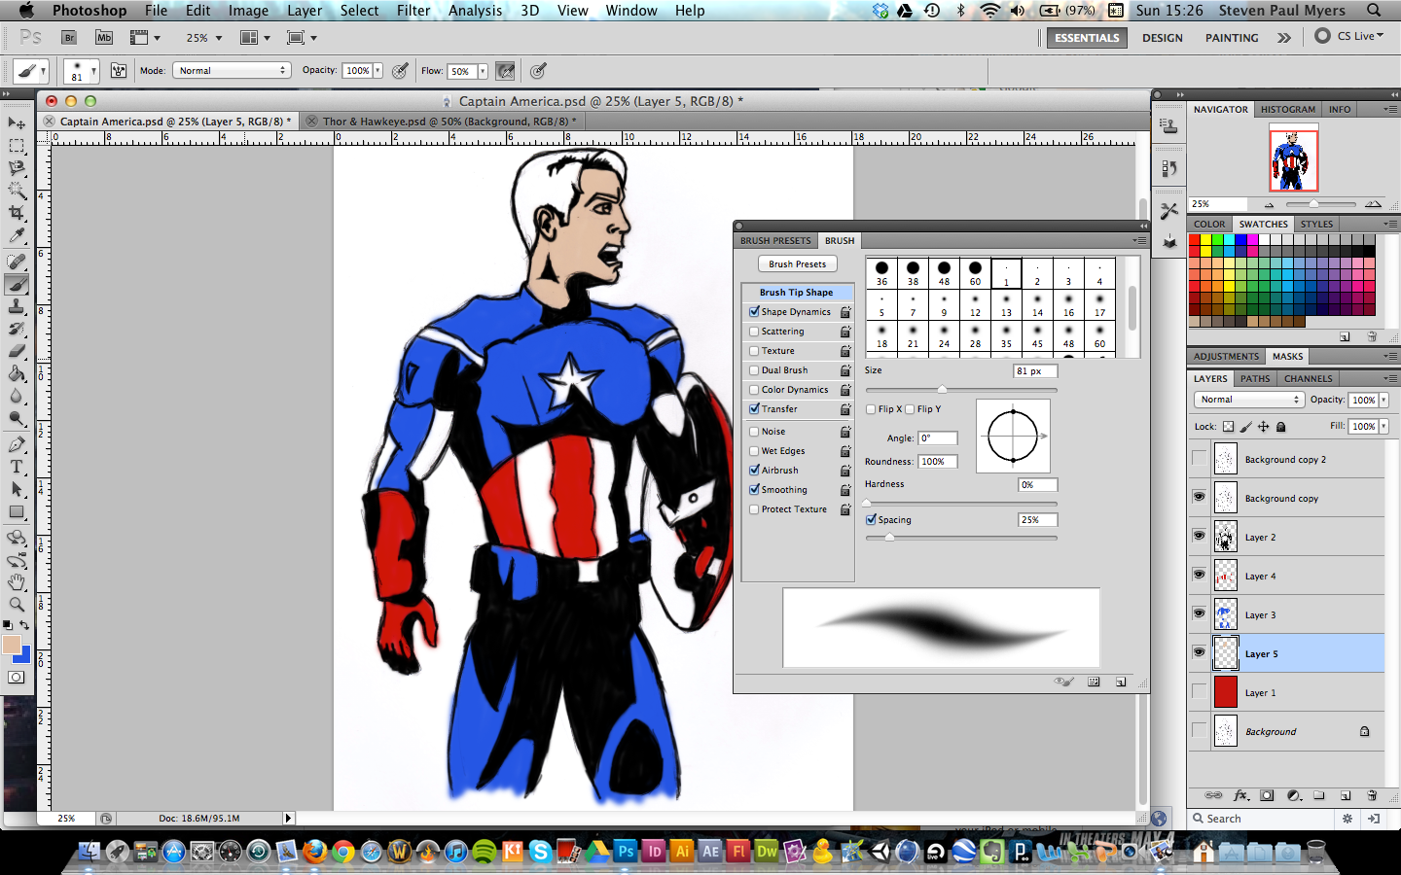
Task: Create a new layer icon
Action: 1346,795
